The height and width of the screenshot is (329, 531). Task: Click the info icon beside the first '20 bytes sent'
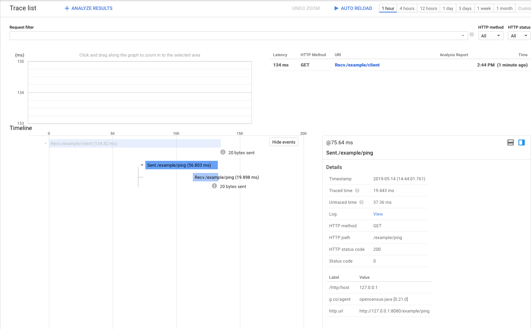pyautogui.click(x=223, y=152)
